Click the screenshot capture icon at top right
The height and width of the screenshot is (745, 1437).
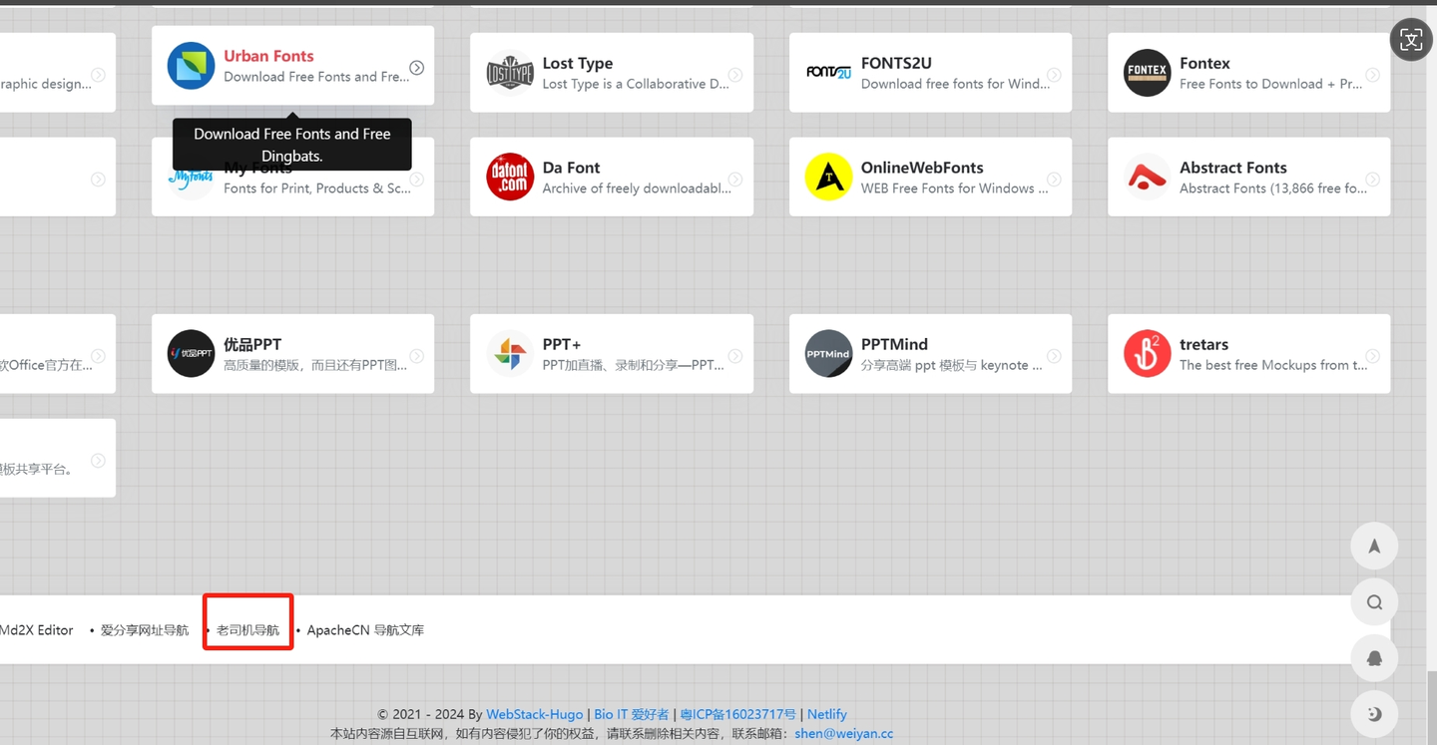tap(1411, 40)
